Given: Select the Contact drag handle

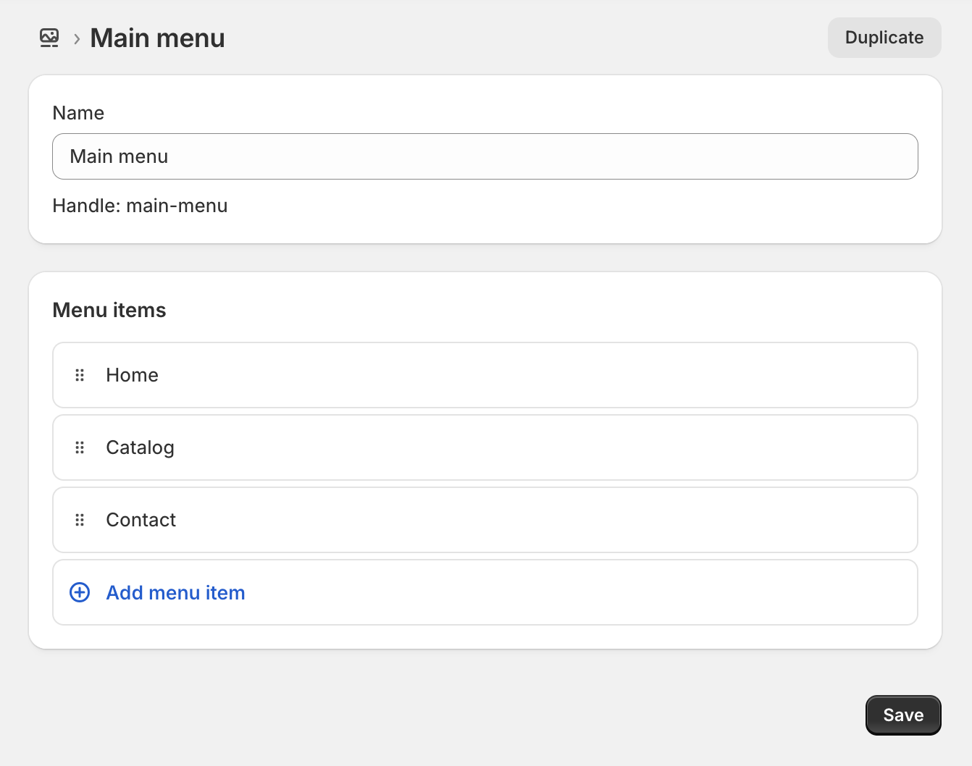Looking at the screenshot, I should pos(80,520).
